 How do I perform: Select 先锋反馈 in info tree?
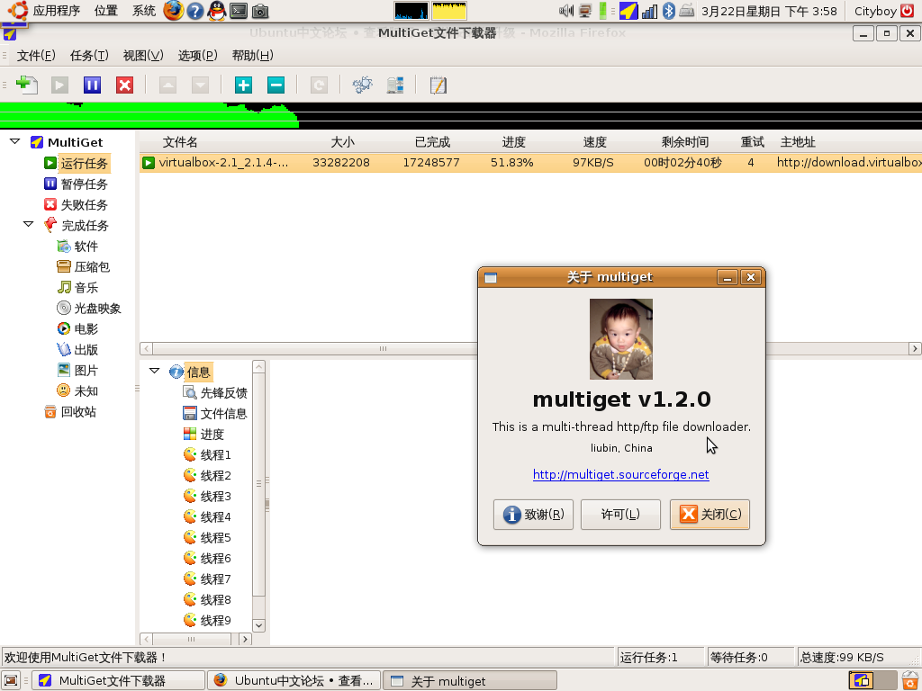223,393
